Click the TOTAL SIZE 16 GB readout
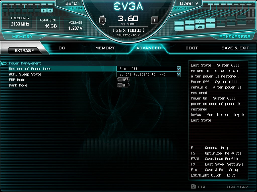 coord(48,23)
